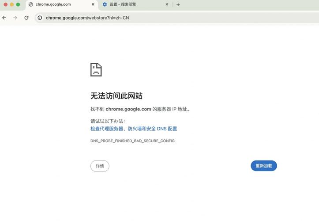Viewport: 319px width, 221px height.
Task: Switch to the 设置 - 搜索引擎 tab
Action: [135, 4]
